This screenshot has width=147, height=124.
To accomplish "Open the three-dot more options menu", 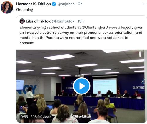I will (145, 4).
